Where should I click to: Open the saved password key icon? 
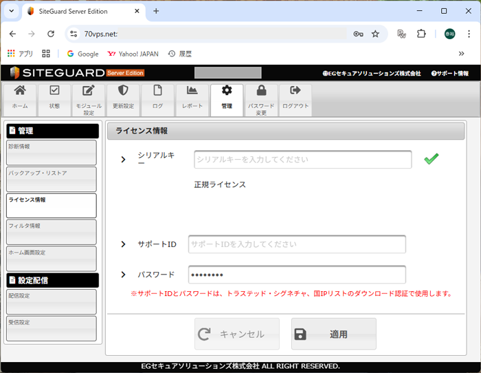358,34
